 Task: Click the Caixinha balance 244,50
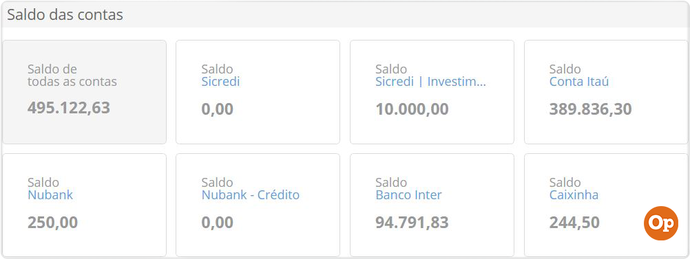click(x=574, y=222)
